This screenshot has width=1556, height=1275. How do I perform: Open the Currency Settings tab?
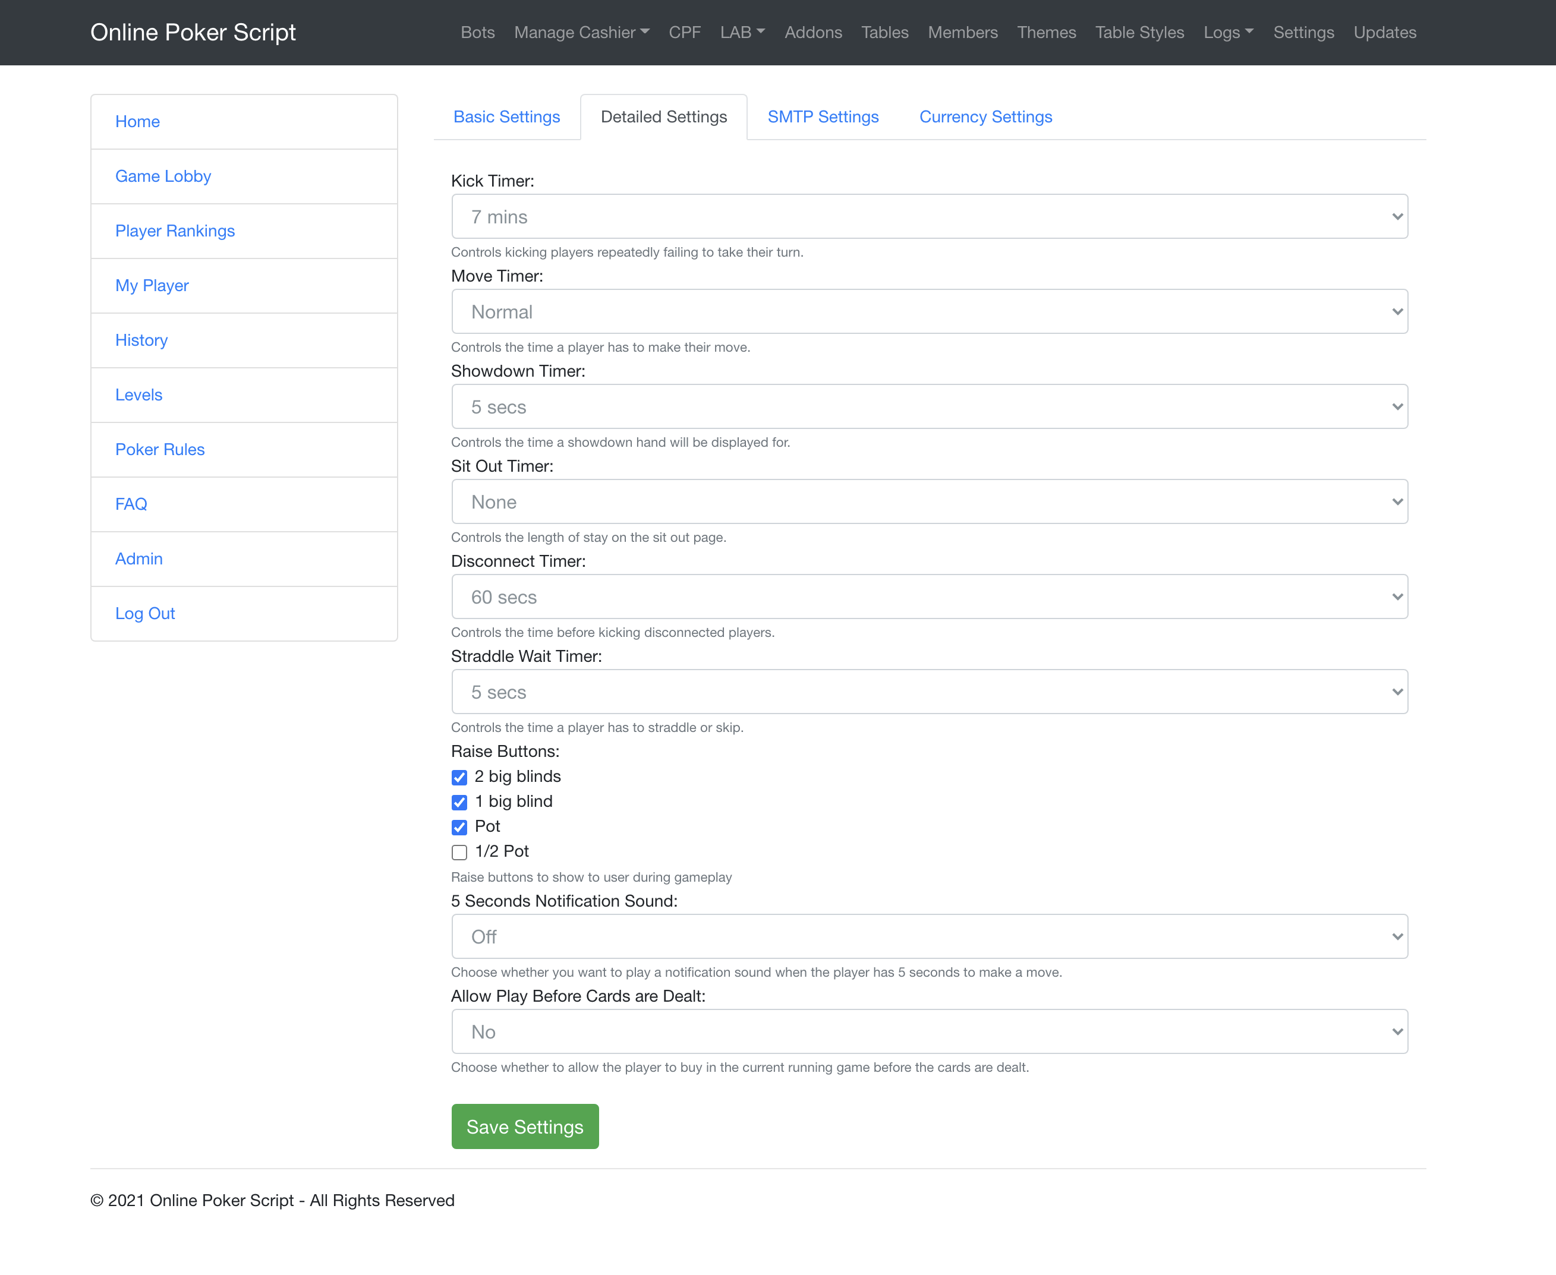tap(985, 117)
